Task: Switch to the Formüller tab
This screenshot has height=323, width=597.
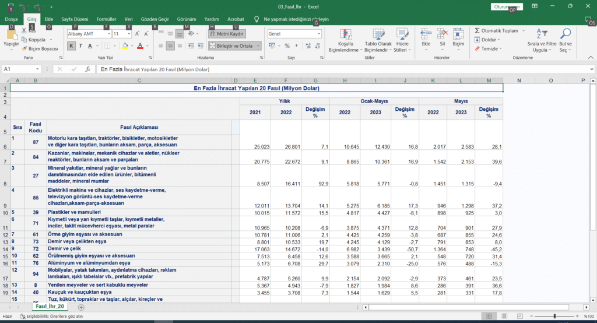Action: click(x=106, y=19)
